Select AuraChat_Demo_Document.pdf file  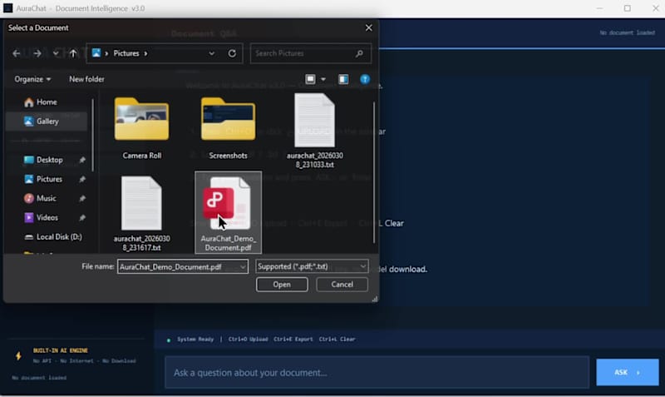[228, 213]
